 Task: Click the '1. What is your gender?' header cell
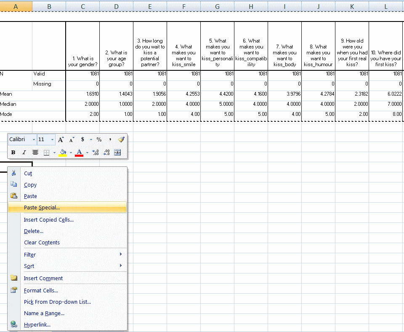[83, 46]
